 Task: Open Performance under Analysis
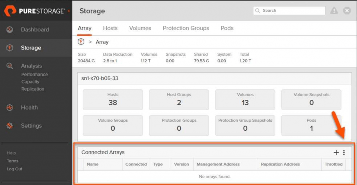pyautogui.click(x=35, y=74)
